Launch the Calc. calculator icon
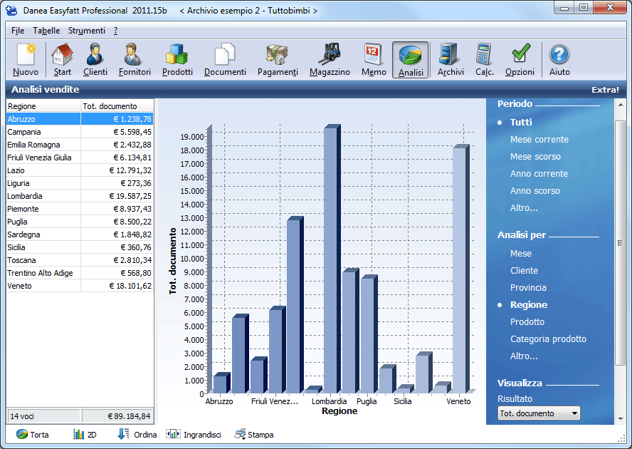 point(485,59)
